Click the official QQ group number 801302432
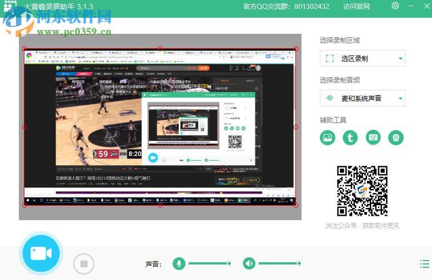This screenshot has height=280, width=432. pyautogui.click(x=312, y=6)
